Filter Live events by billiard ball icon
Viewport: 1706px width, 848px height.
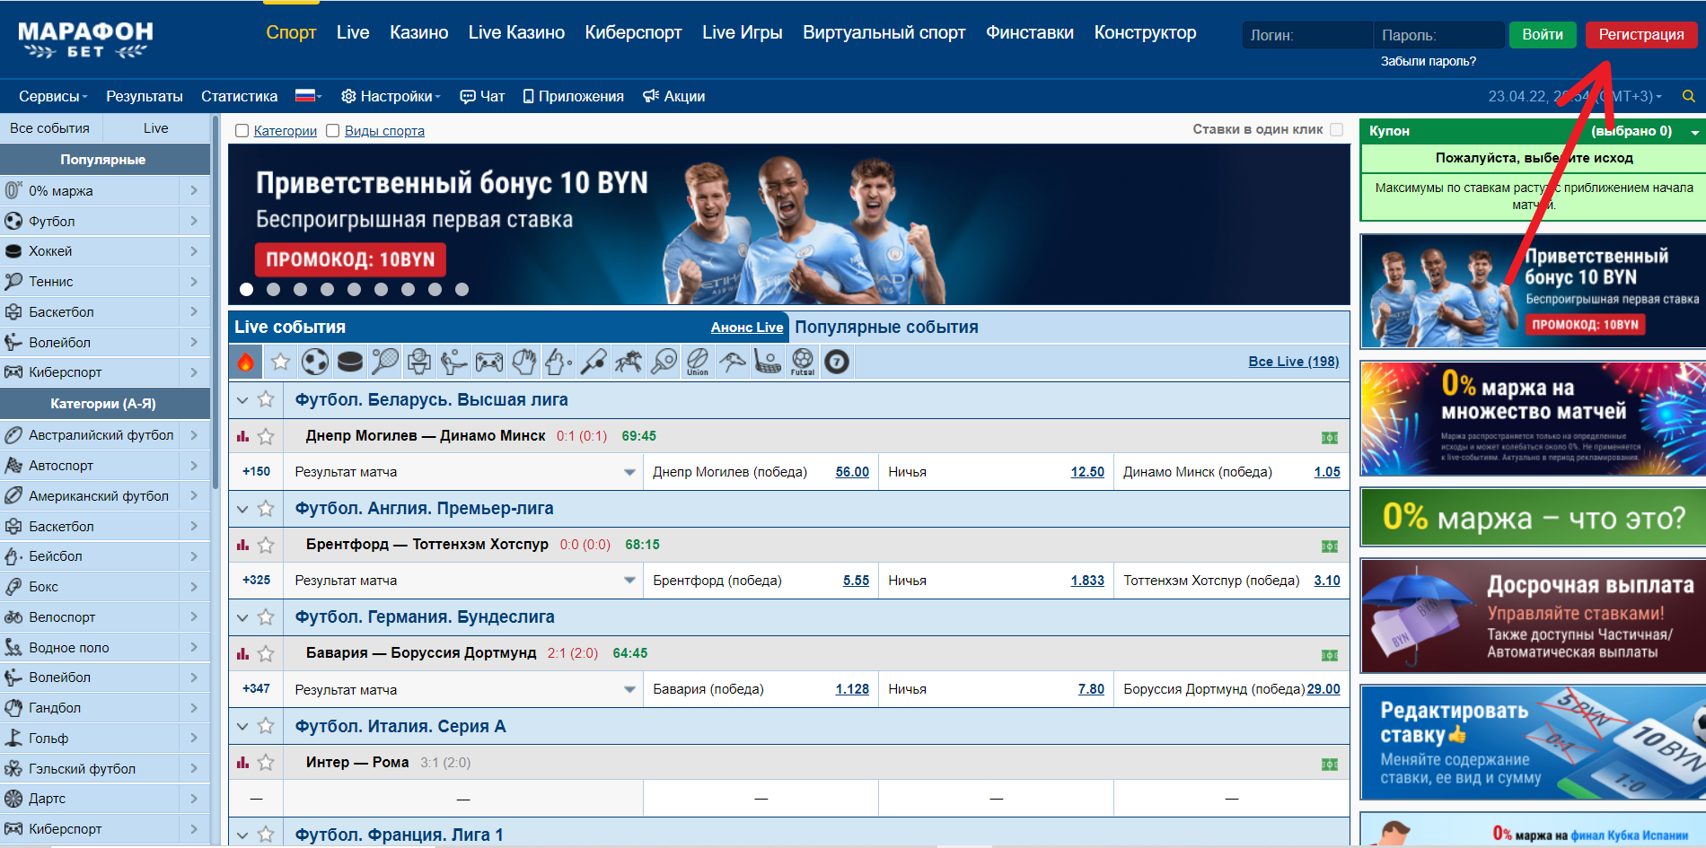click(837, 362)
